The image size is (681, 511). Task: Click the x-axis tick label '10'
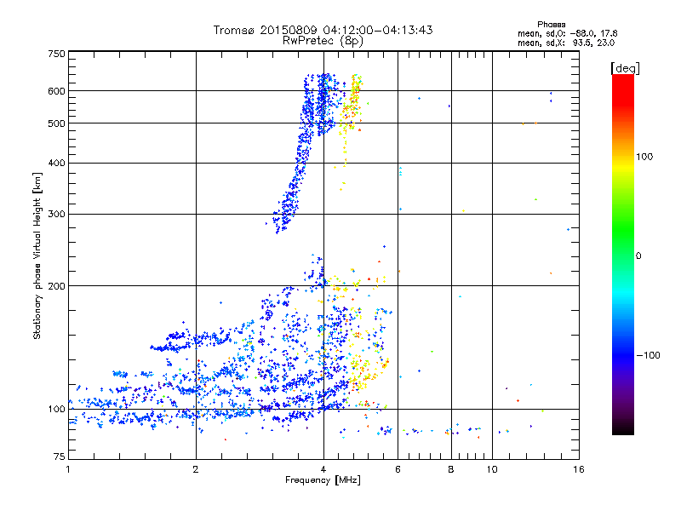[492, 469]
